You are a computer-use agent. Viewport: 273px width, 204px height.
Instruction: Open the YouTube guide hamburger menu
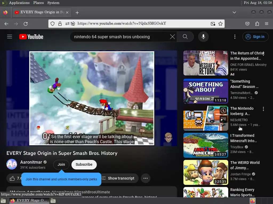(10, 37)
